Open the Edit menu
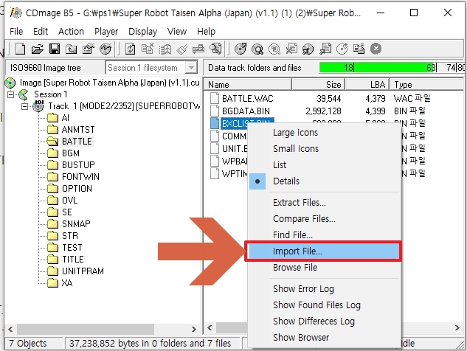 pyautogui.click(x=41, y=31)
